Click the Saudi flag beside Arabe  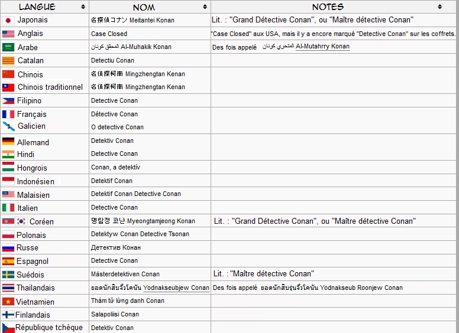click(x=8, y=47)
